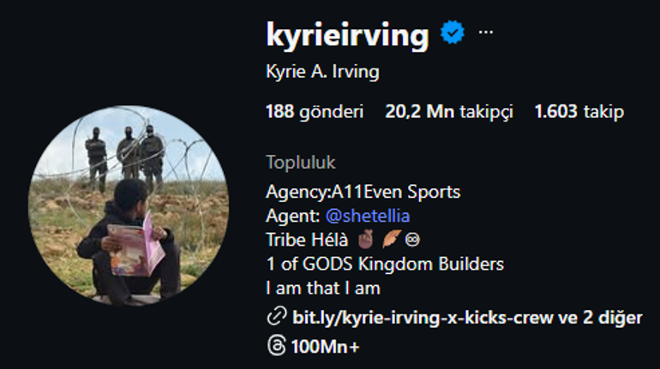The image size is (660, 369).
Task: Open the 1.603 takip list
Action: tap(579, 112)
